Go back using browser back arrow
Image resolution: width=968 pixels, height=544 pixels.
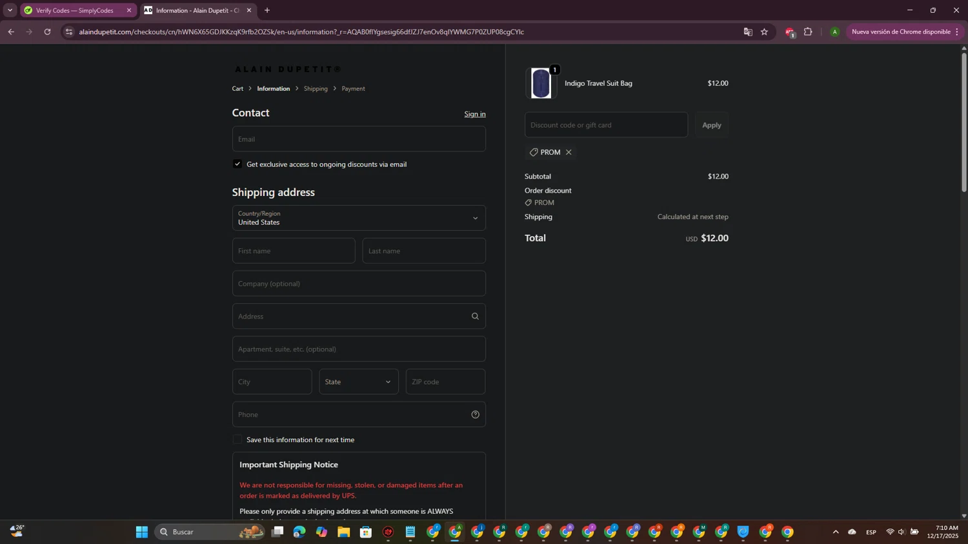11,32
